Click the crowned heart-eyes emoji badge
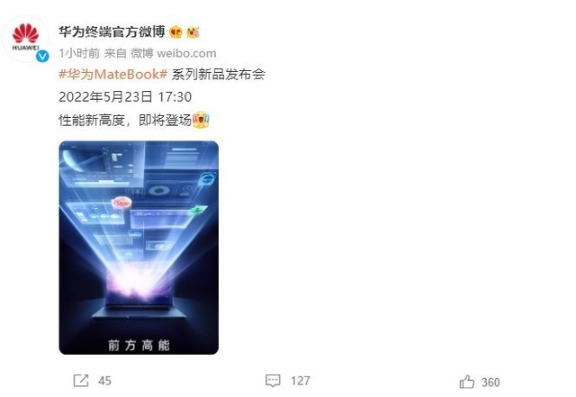576x397 pixels. (x=176, y=32)
